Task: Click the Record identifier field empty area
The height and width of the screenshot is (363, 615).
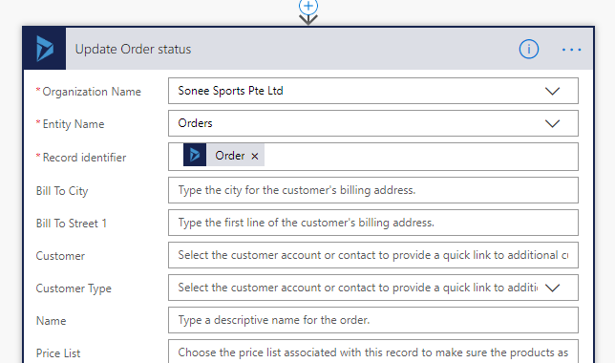Action: [419, 157]
